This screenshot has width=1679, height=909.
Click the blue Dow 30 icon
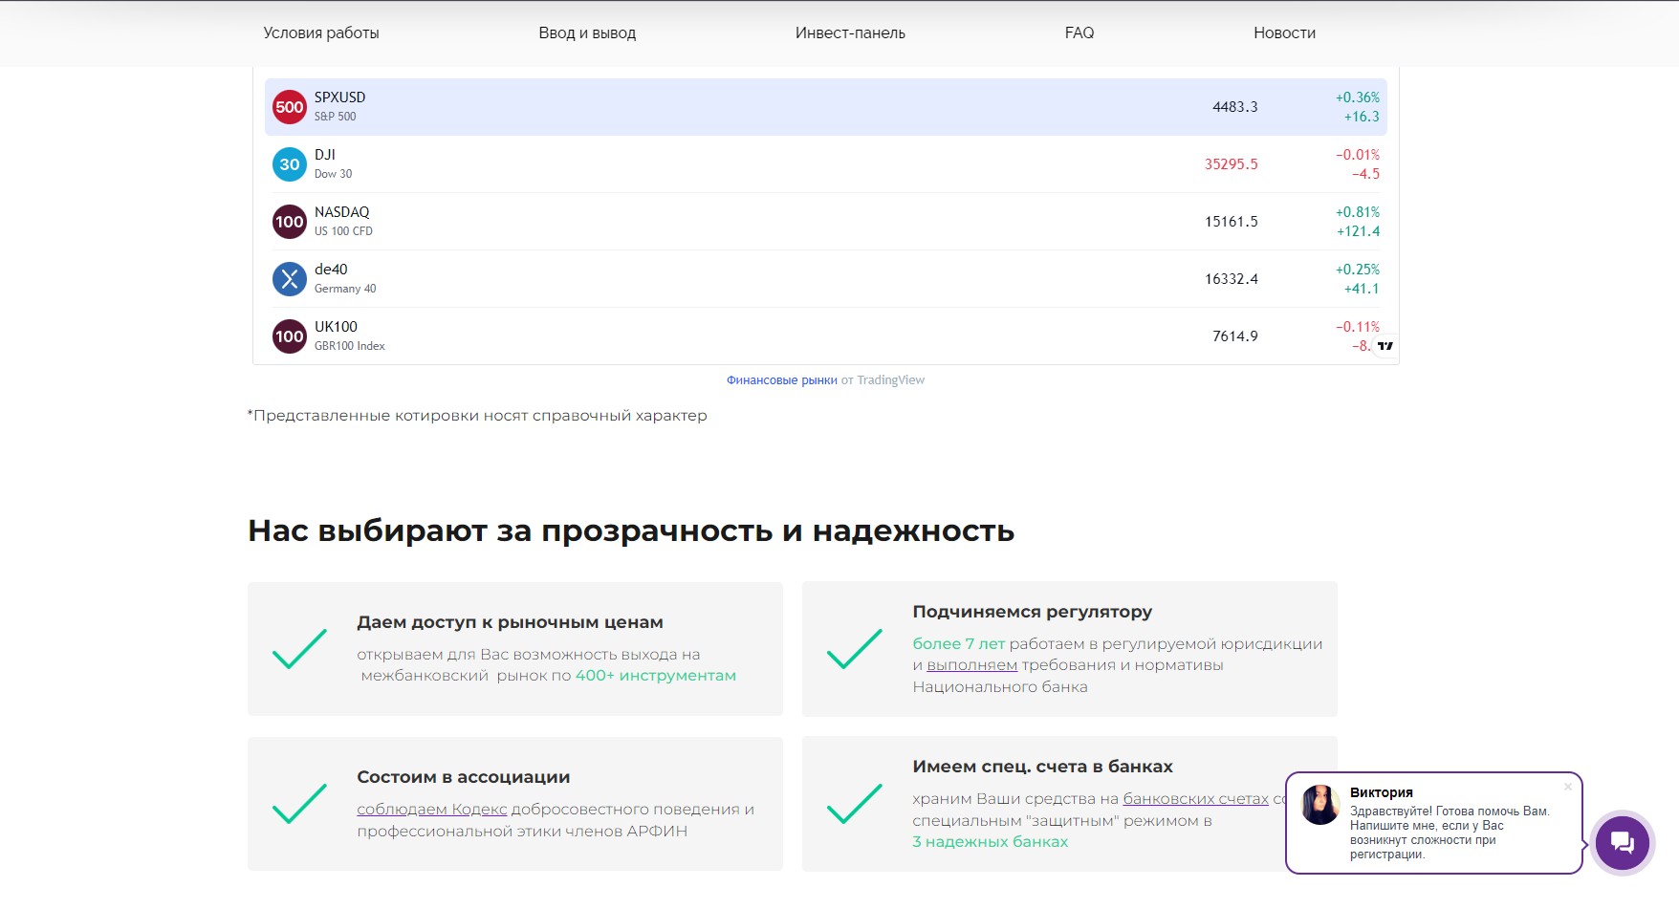pyautogui.click(x=290, y=164)
